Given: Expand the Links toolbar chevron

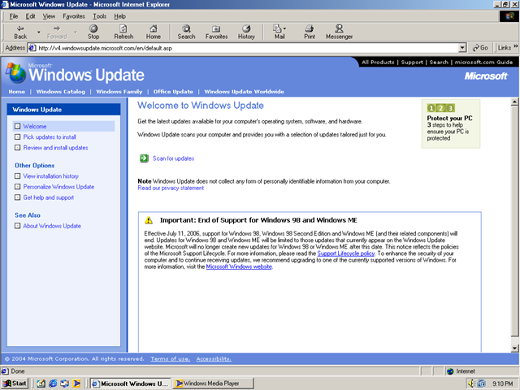Looking at the screenshot, I should 516,47.
